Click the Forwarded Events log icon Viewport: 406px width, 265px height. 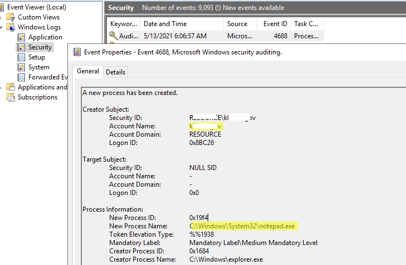pyautogui.click(x=21, y=77)
